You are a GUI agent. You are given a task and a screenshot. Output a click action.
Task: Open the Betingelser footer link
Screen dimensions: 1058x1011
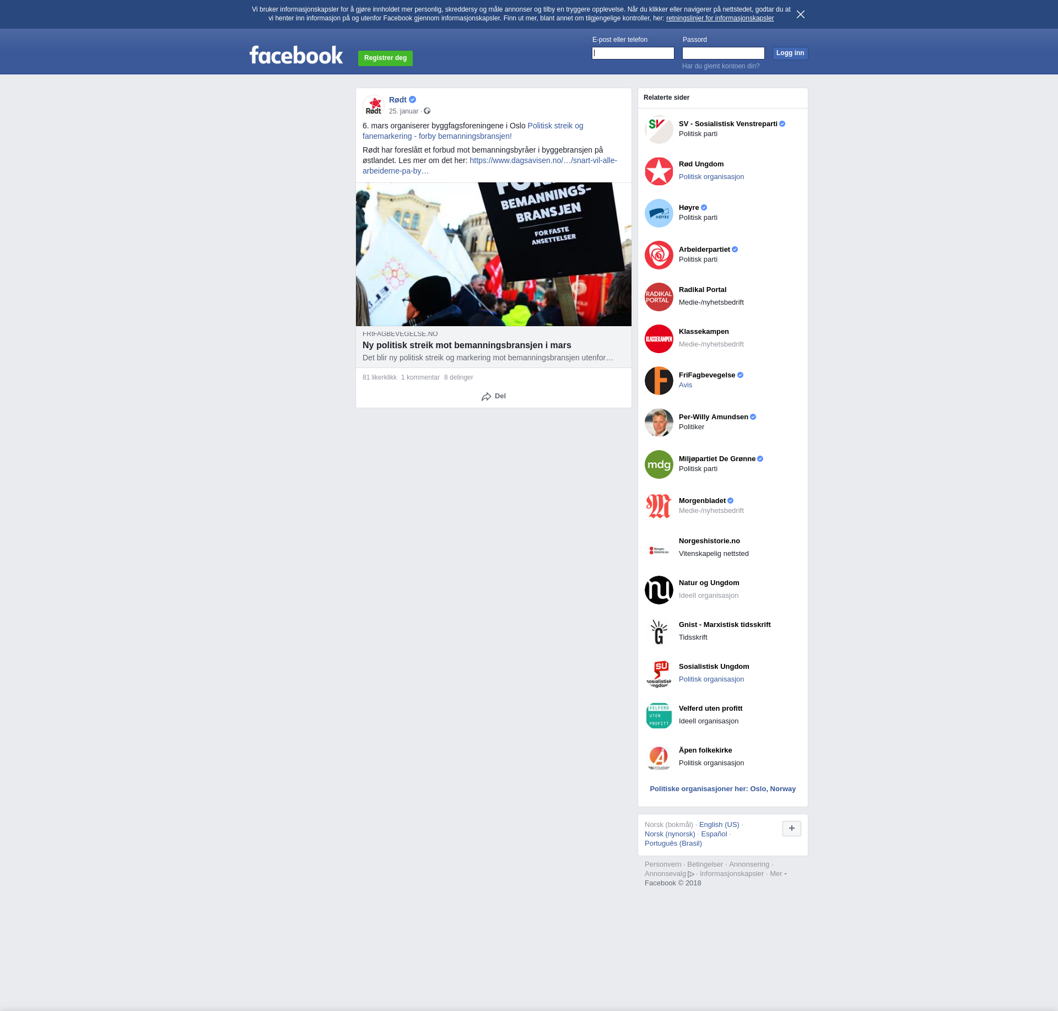click(x=705, y=864)
